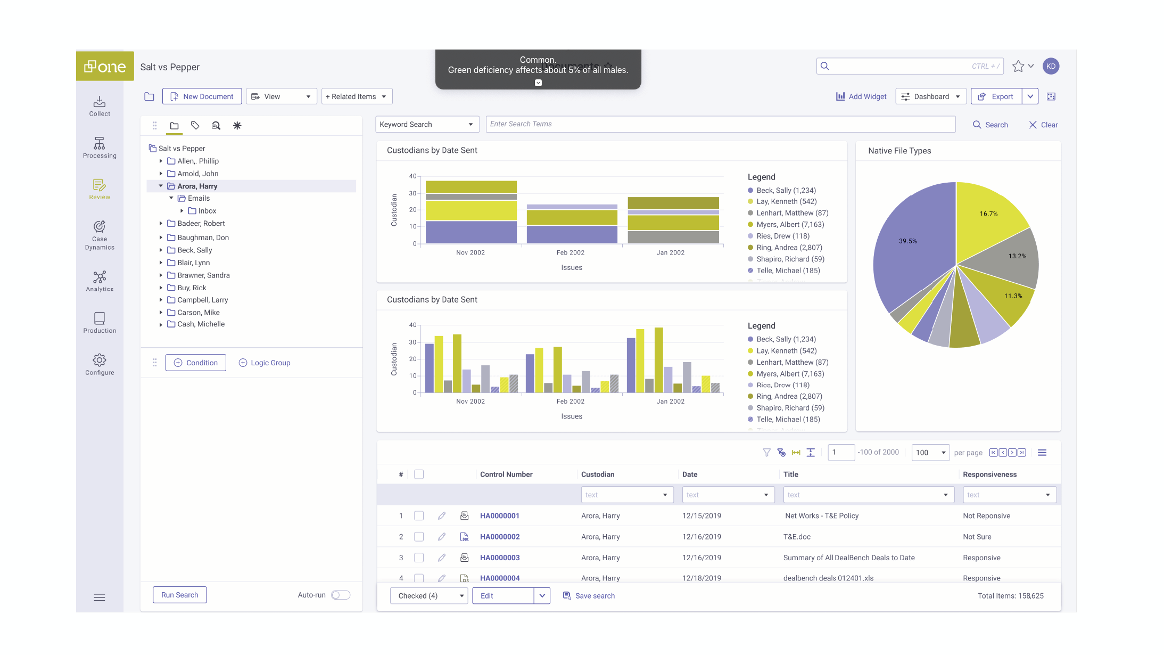Go to Case Dynamics module
Image resolution: width=1164 pixels, height=655 pixels.
coord(100,235)
